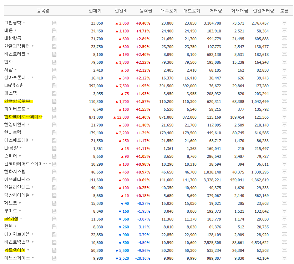Open the discussion board icon for 퍼스텍
Viewport: 294px width, 264px height.
point(284,93)
